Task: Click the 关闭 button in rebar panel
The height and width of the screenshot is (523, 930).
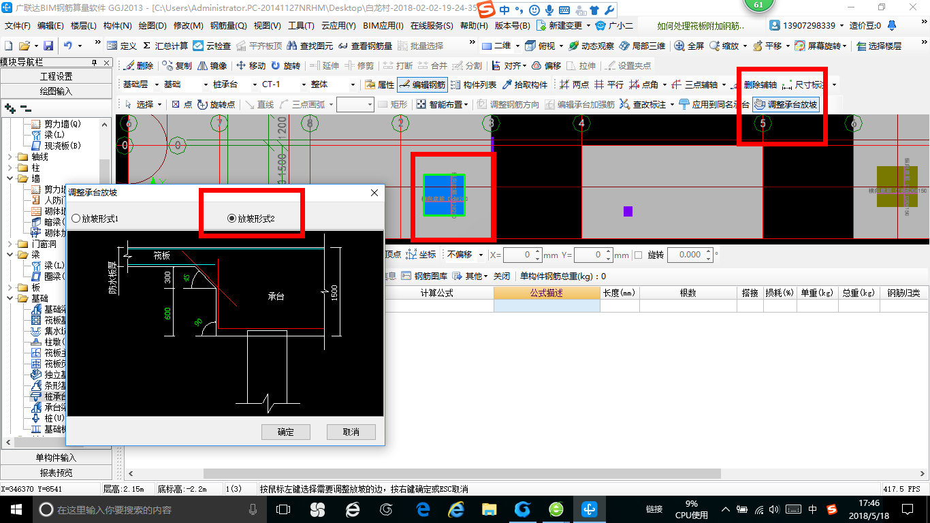Action: pyautogui.click(x=502, y=276)
